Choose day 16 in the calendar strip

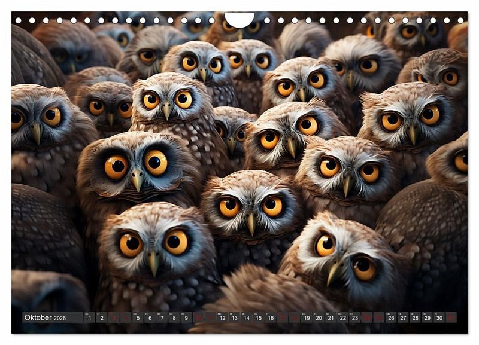(270, 317)
